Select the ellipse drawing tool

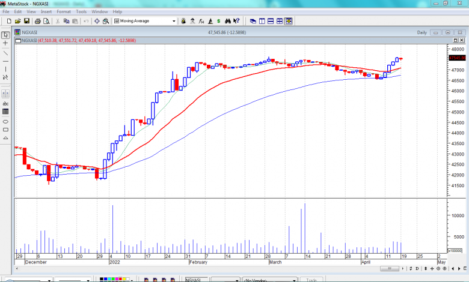tap(5, 121)
